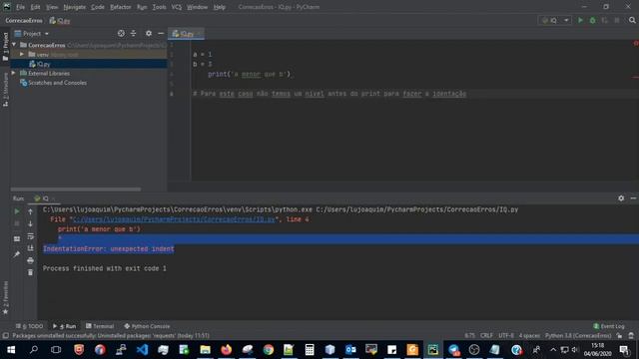Pin the IQ run tab

pos(17,254)
